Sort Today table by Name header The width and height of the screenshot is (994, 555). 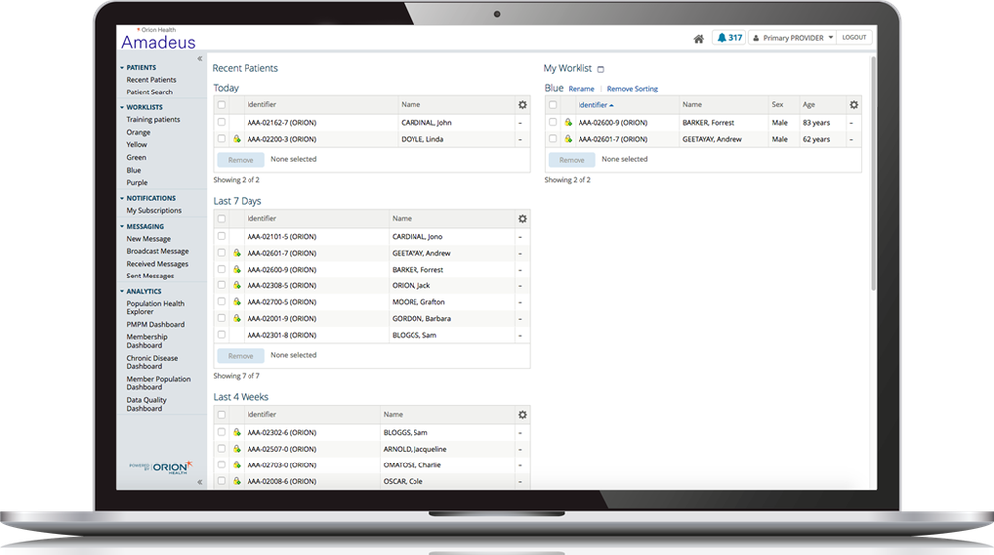tap(411, 105)
